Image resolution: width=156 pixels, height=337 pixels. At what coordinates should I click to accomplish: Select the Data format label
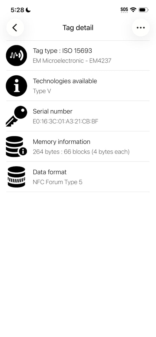pos(50,172)
